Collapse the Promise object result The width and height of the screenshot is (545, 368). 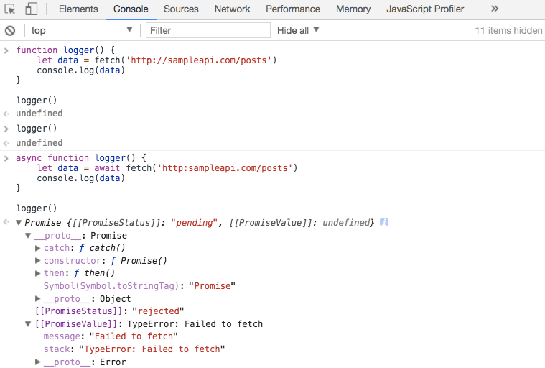point(19,223)
